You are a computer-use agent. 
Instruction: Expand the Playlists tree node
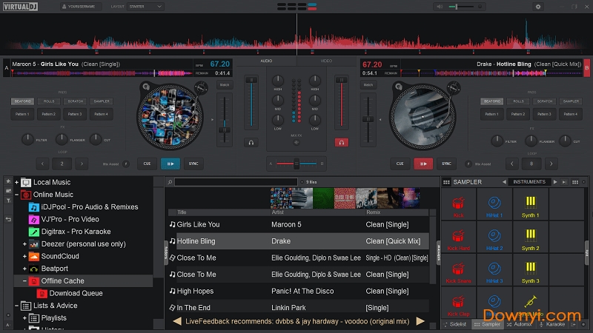[24, 318]
